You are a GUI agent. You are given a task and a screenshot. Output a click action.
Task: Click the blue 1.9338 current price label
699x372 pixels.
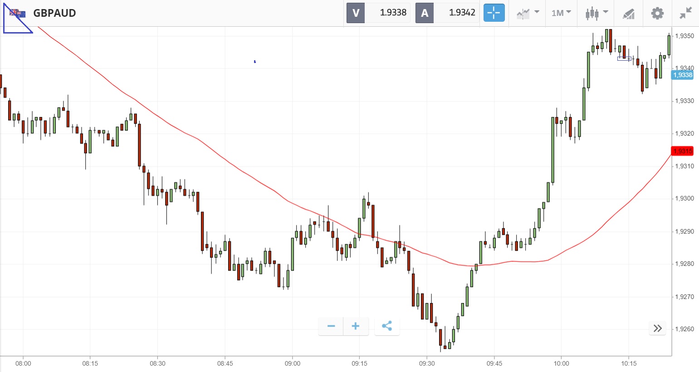pyautogui.click(x=682, y=75)
